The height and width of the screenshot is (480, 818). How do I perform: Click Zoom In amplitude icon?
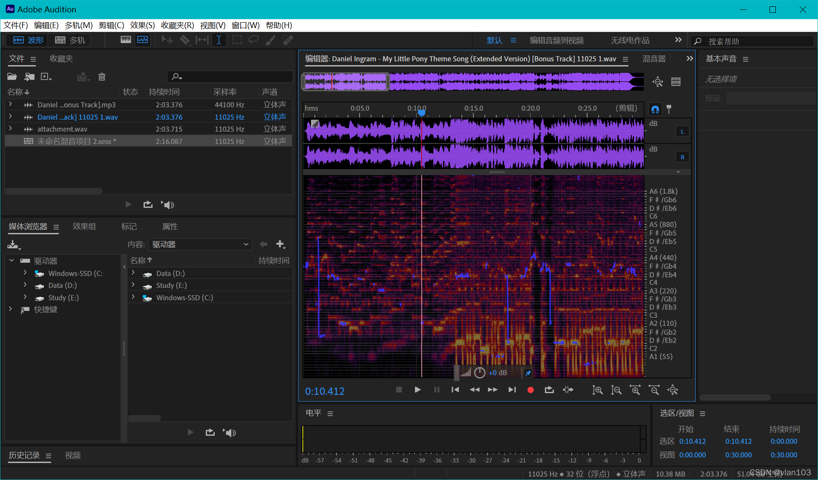597,390
